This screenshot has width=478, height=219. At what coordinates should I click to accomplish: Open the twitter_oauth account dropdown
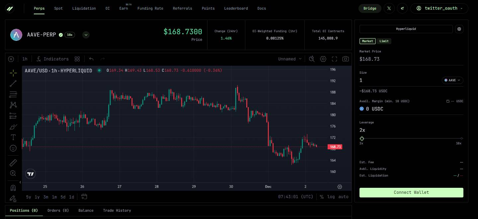pos(439,8)
